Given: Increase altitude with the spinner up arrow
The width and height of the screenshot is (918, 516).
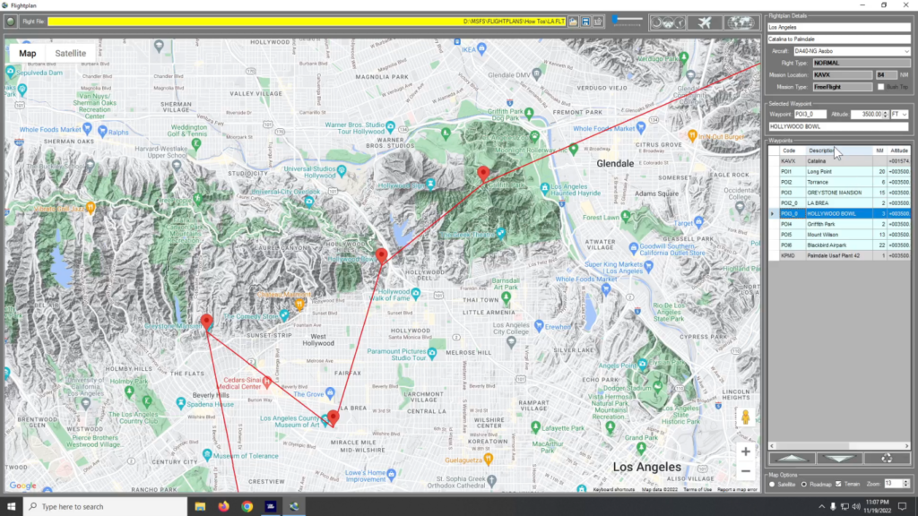Looking at the screenshot, I should click(885, 112).
